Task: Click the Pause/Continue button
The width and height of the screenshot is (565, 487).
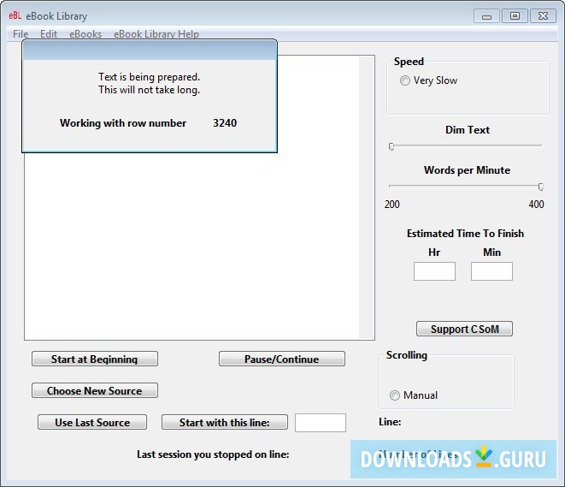Action: point(282,359)
